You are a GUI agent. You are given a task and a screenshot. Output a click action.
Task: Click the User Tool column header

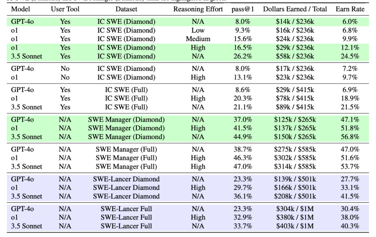(65, 9)
